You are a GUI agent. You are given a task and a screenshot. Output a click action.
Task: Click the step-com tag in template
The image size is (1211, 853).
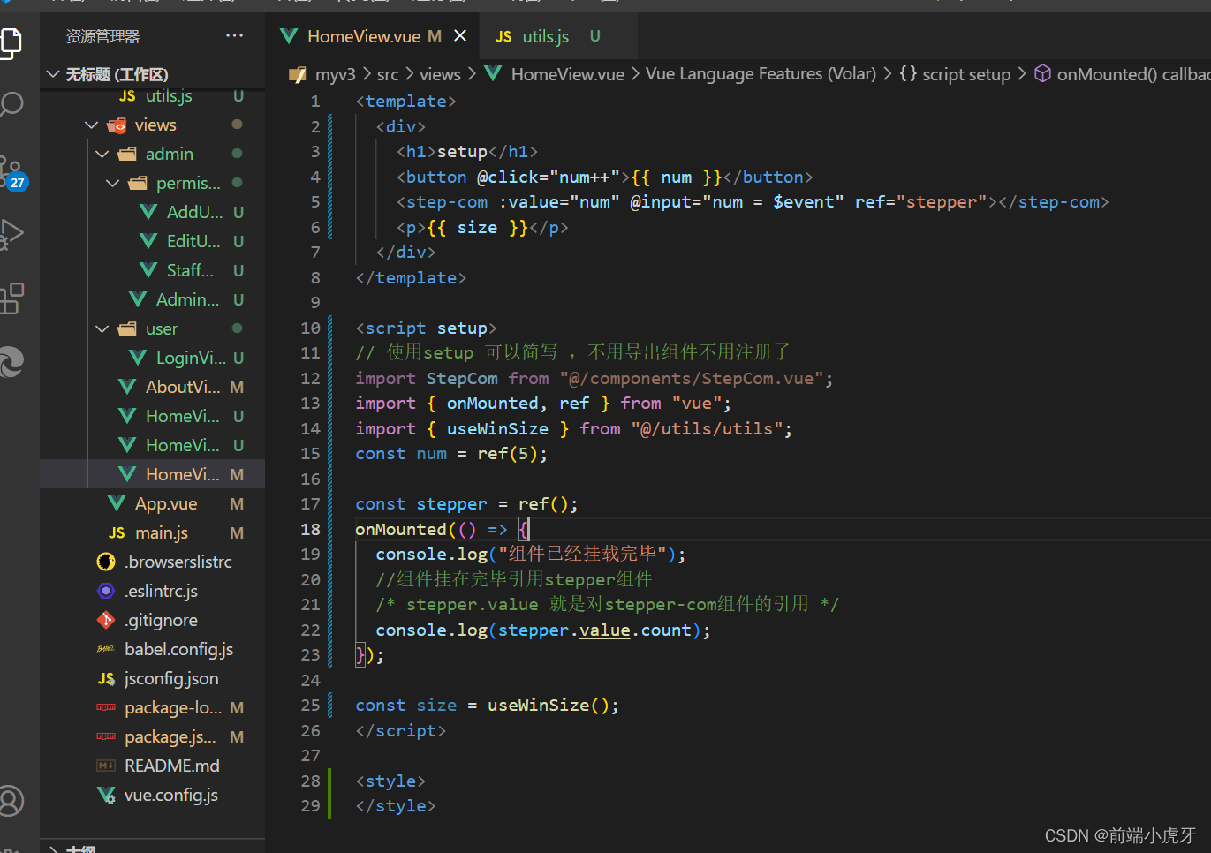coord(446,201)
